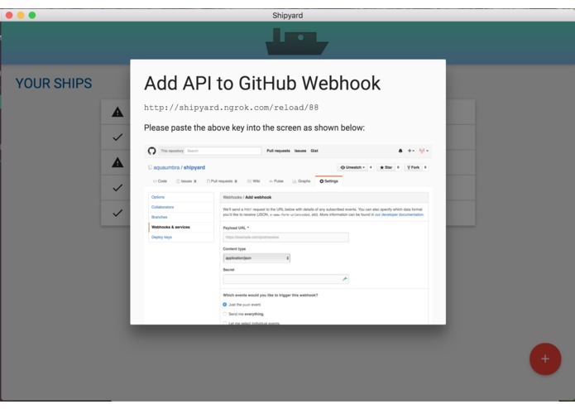Viewport: 575px width, 409px height.
Task: Click the YOUR SHIPS heading
Action: (x=54, y=84)
